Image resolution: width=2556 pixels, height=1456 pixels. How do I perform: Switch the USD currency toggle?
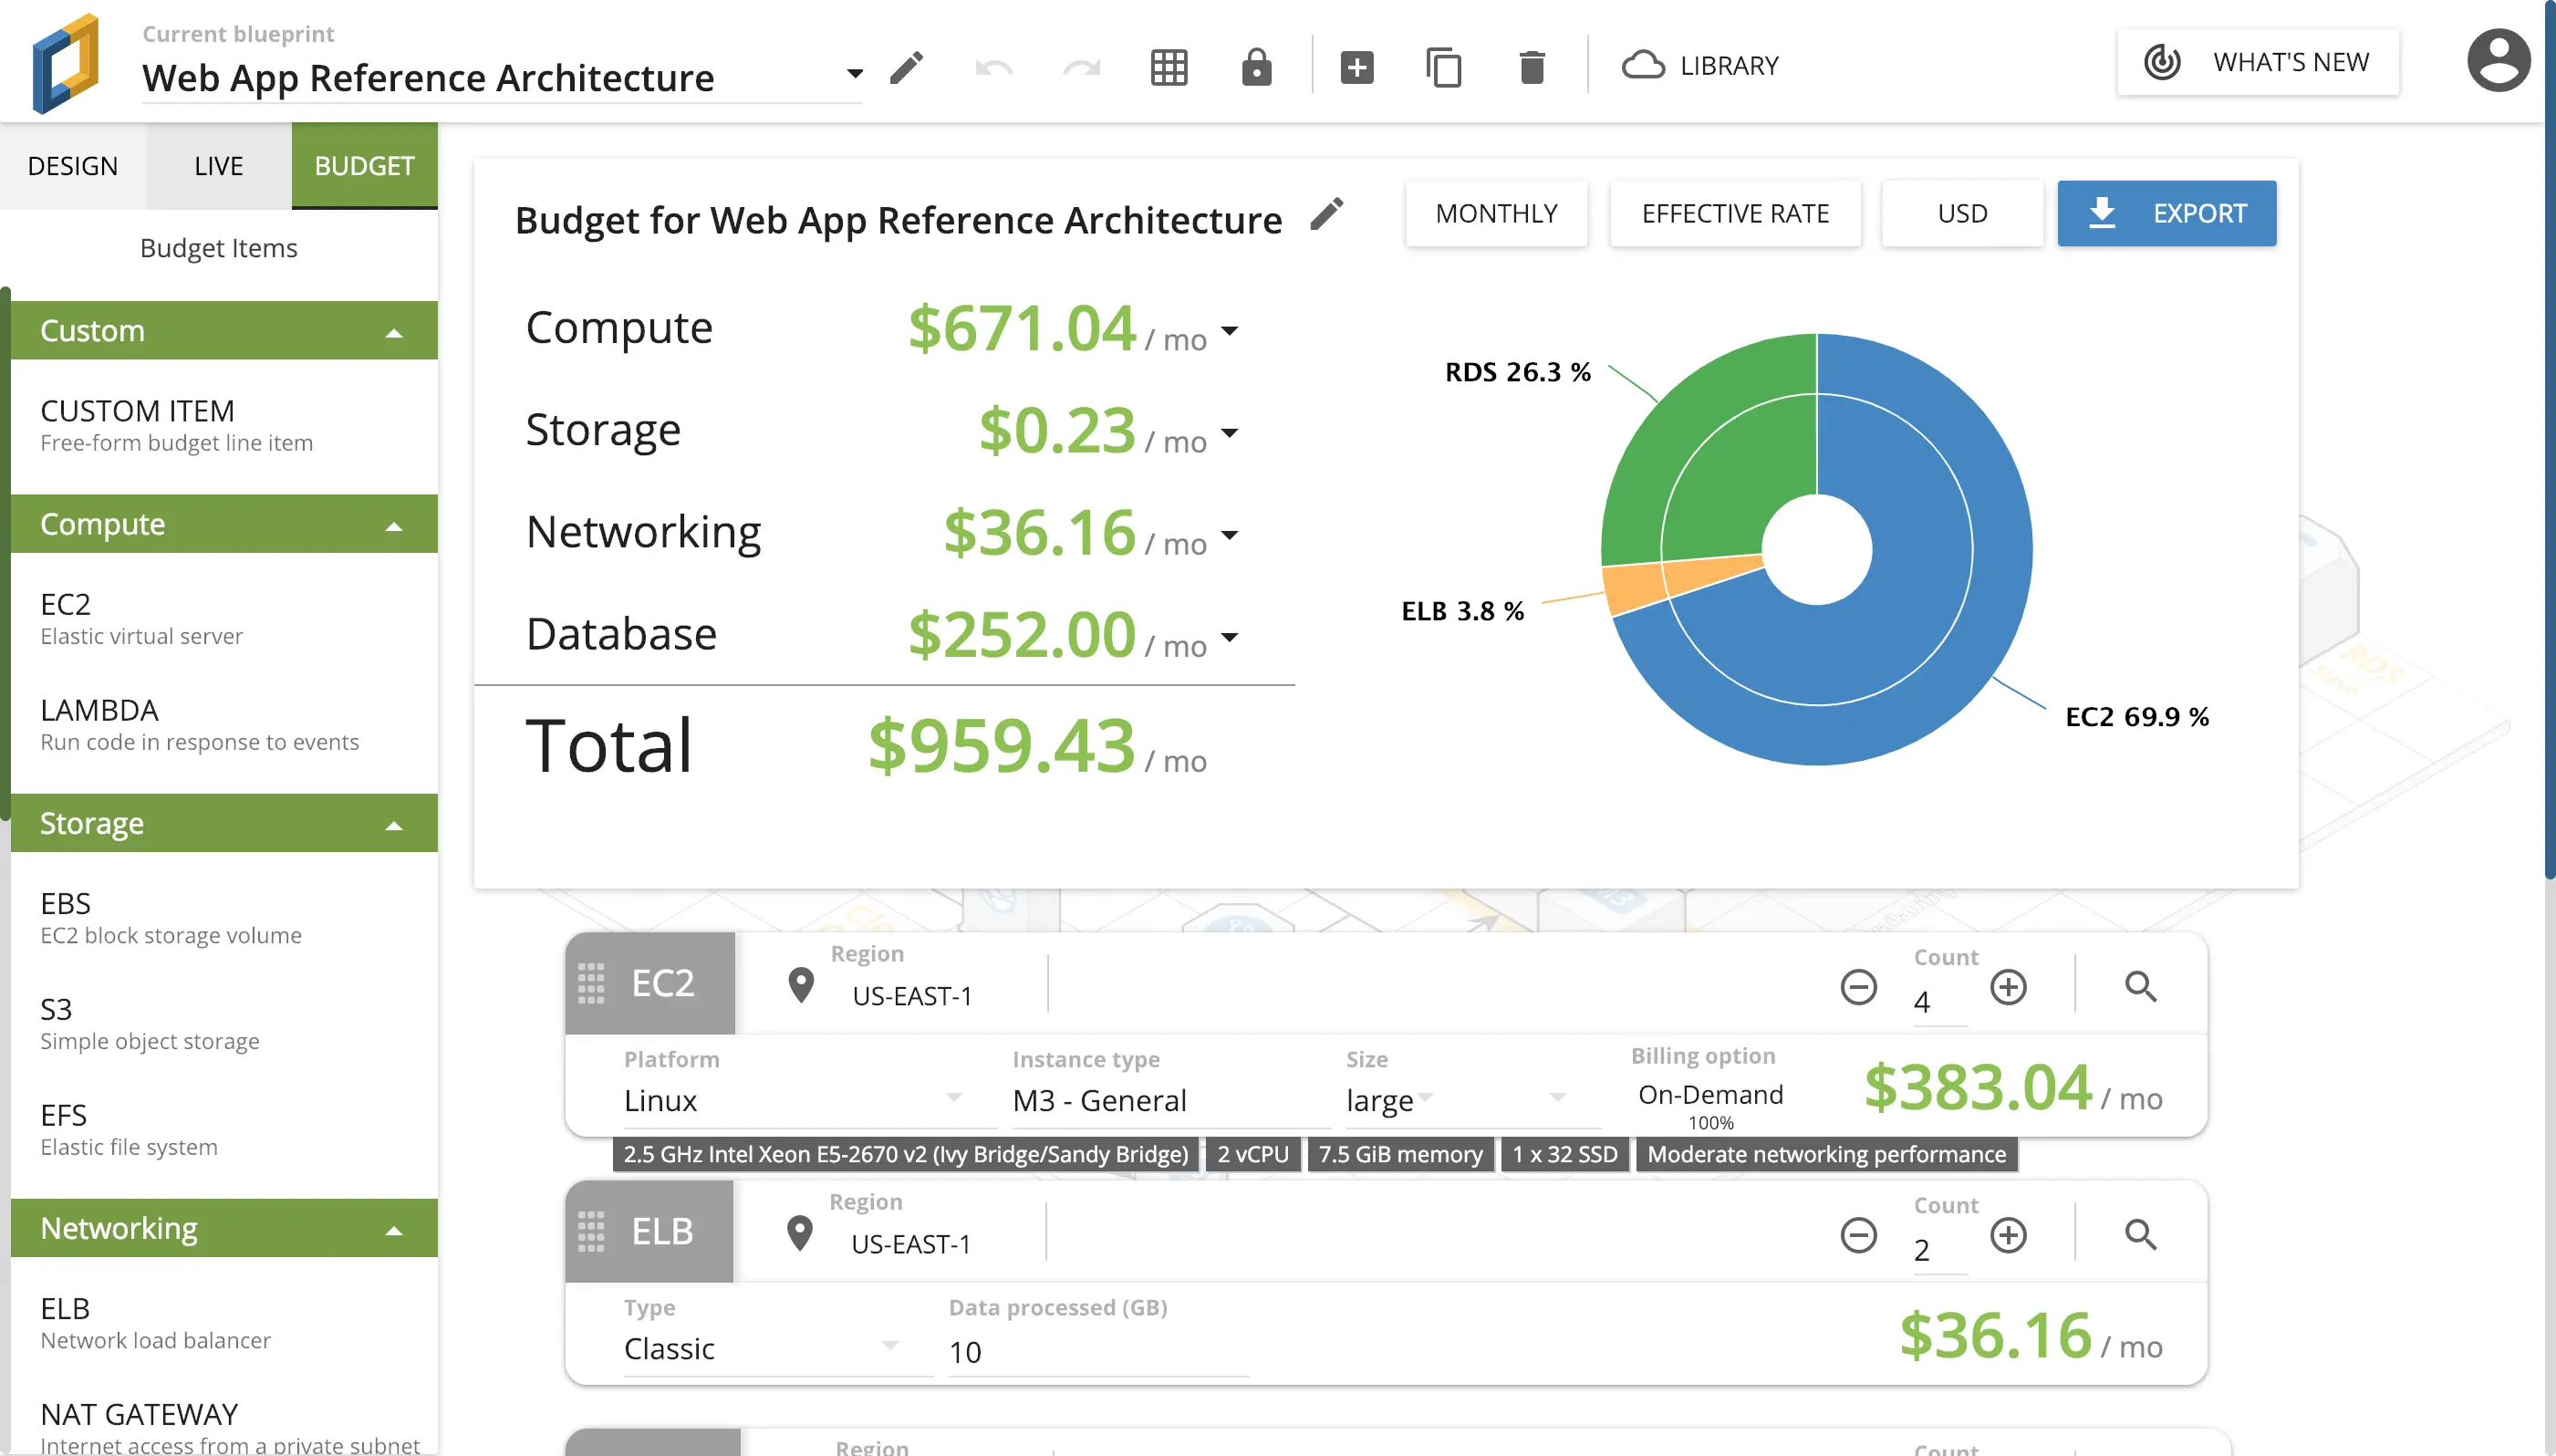click(x=1961, y=213)
